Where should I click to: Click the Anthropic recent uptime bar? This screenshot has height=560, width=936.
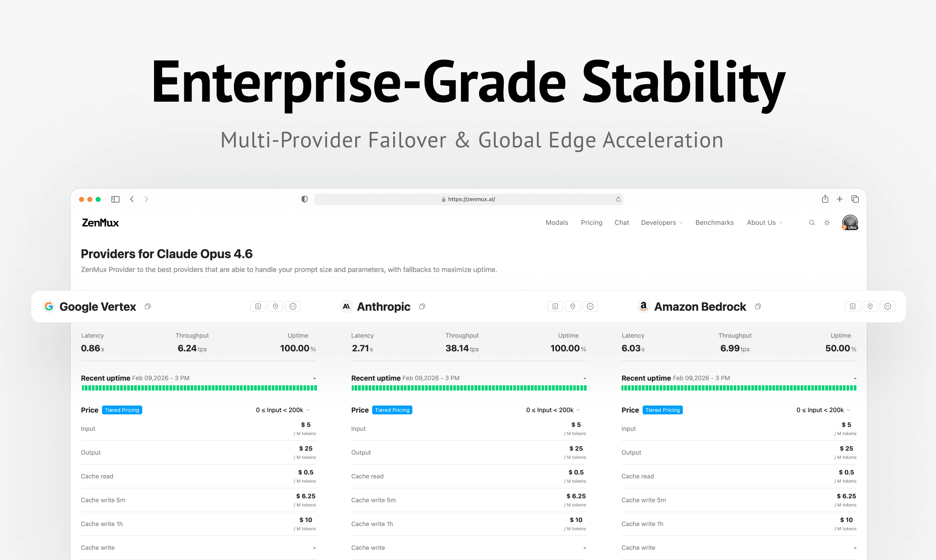coord(469,388)
